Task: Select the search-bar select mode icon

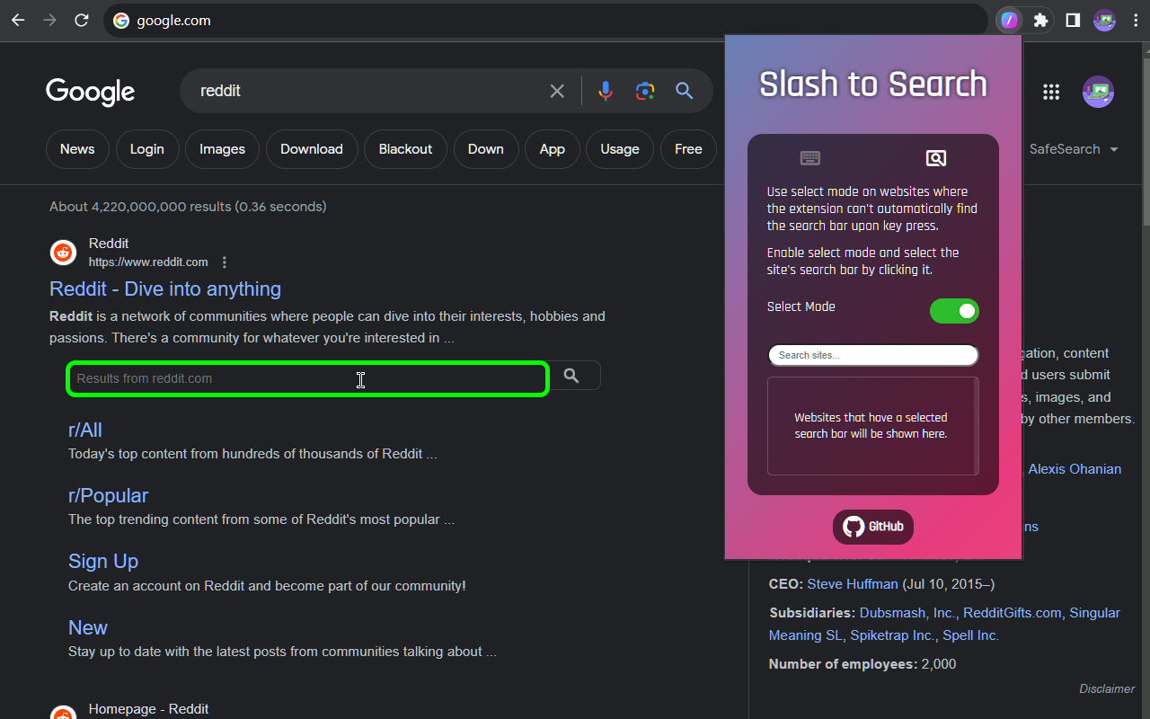Action: (935, 159)
